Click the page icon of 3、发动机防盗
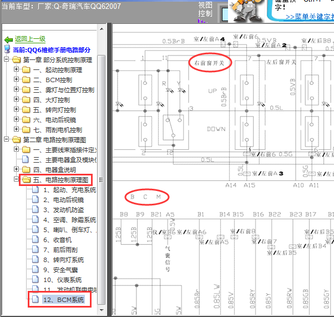This screenshot has width=334, height=317. click(x=36, y=209)
